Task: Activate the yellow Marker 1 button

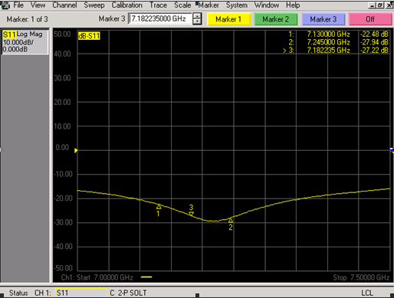Action: click(228, 19)
